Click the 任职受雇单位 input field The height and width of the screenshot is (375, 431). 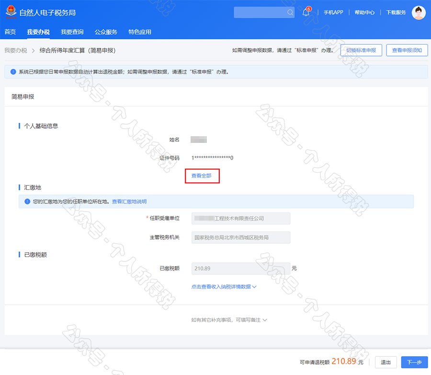[x=241, y=218]
